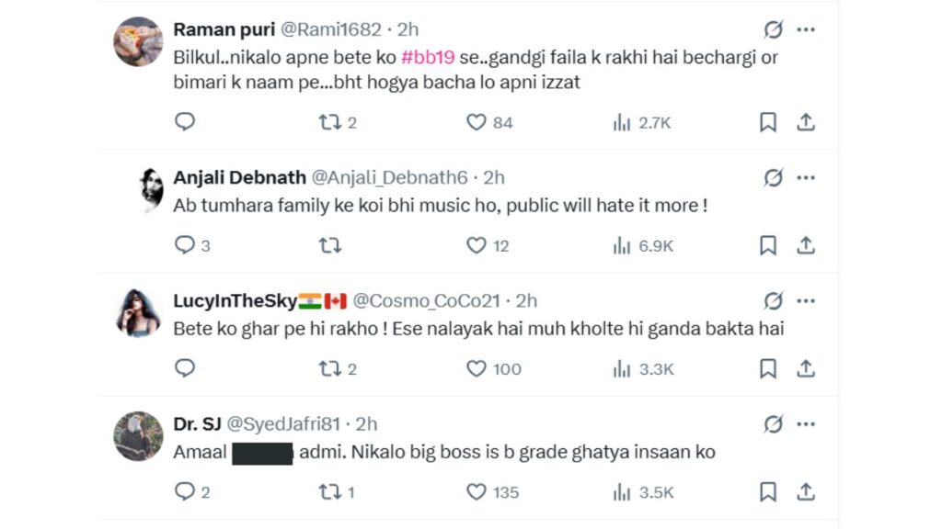The height and width of the screenshot is (529, 942).
Task: View analytics on Dr. SJ's tweet
Action: (x=622, y=492)
